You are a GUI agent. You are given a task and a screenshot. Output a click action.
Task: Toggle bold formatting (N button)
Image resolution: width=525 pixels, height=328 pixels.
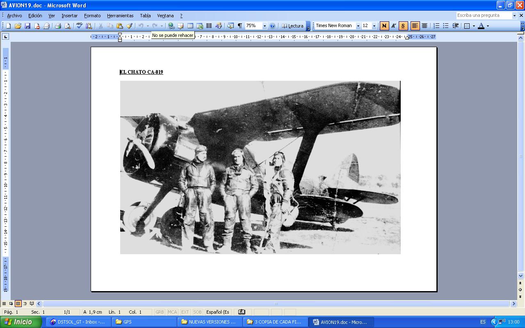(x=384, y=26)
